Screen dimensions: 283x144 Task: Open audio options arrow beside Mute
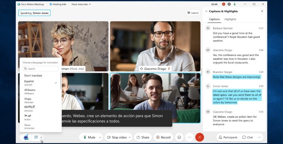(x=100, y=137)
